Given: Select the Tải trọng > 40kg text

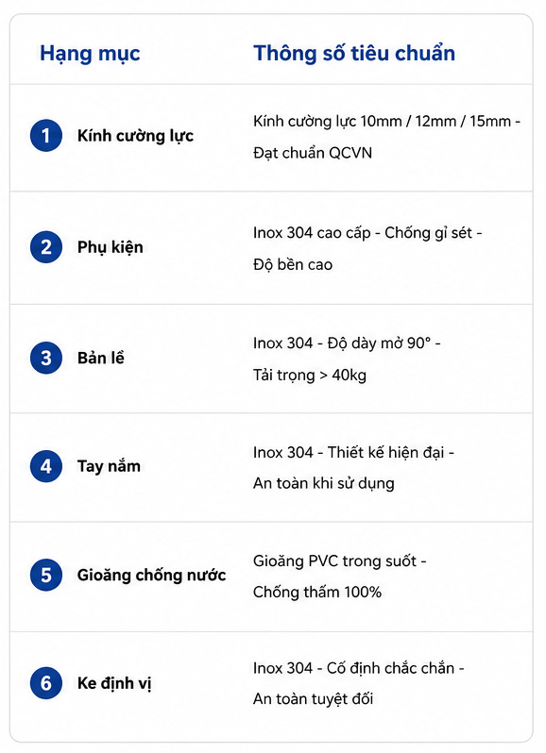Looking at the screenshot, I should coord(310,375).
